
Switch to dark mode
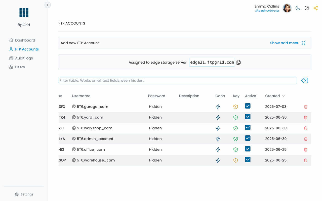coord(298,8)
